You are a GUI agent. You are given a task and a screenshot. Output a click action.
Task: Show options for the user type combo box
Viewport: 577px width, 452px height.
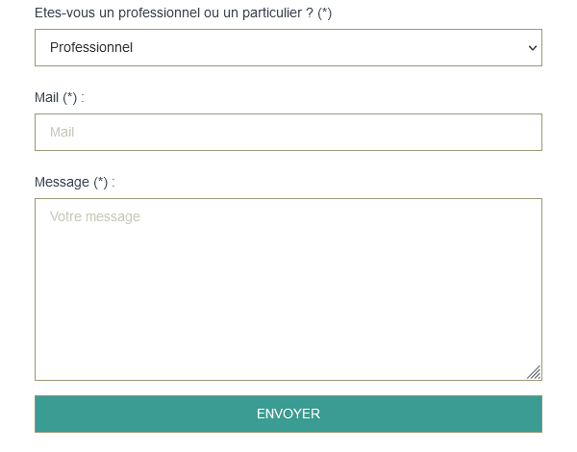point(288,47)
